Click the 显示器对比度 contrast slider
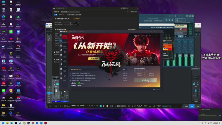The image size is (222, 125). (69, 25)
